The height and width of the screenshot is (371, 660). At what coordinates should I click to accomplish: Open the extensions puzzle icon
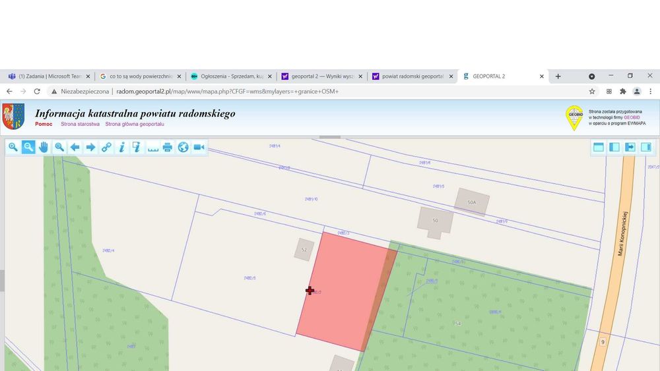point(623,91)
